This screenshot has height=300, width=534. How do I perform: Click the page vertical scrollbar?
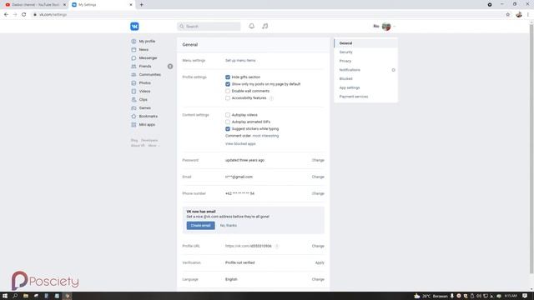531,150
